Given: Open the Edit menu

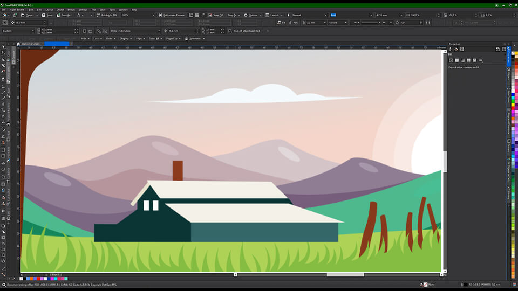Looking at the screenshot, I should [x=30, y=10].
